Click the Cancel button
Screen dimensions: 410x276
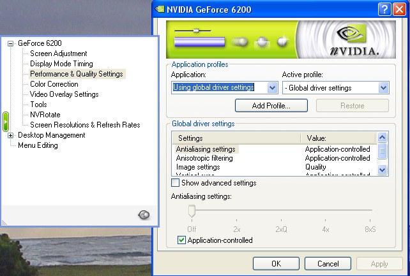[x=328, y=263]
